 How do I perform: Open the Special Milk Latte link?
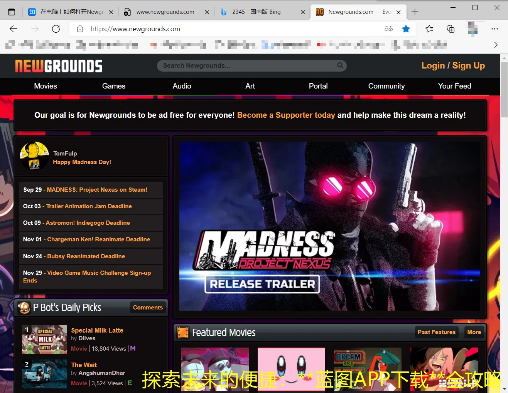(x=97, y=330)
